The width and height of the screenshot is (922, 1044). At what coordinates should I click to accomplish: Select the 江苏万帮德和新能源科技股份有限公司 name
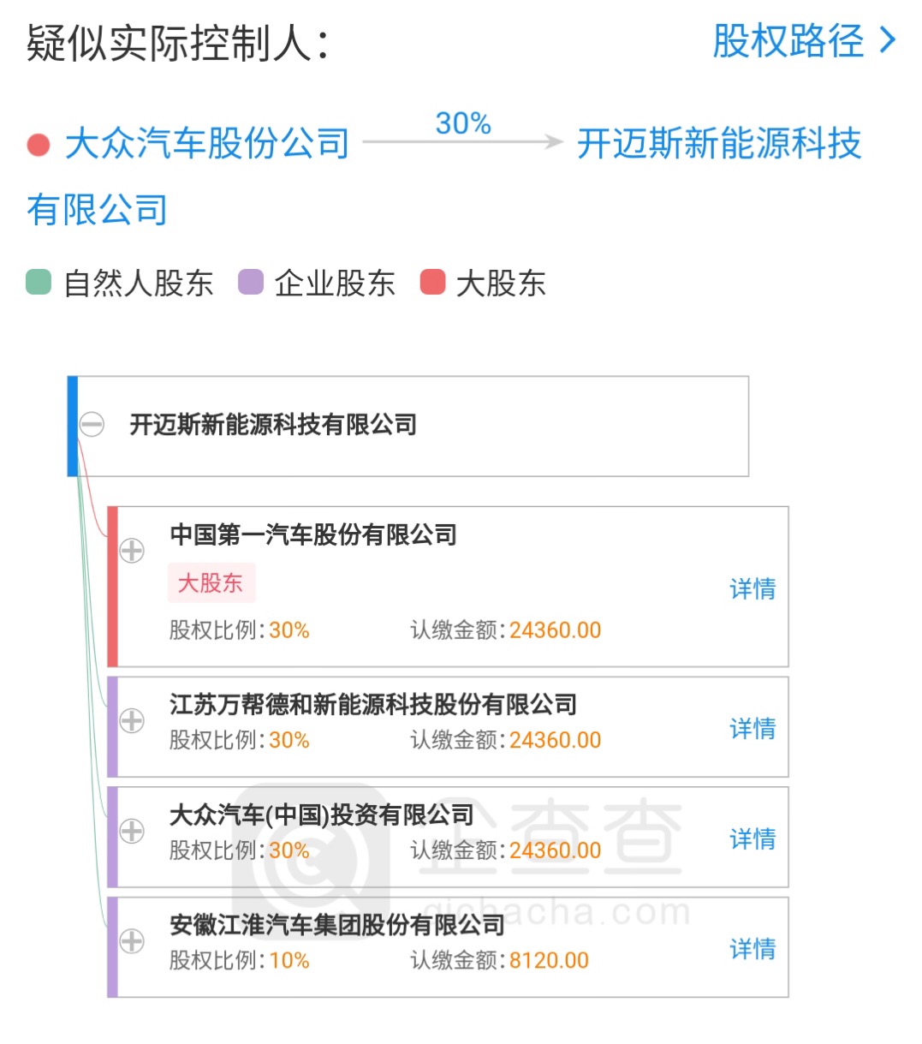coord(373,704)
